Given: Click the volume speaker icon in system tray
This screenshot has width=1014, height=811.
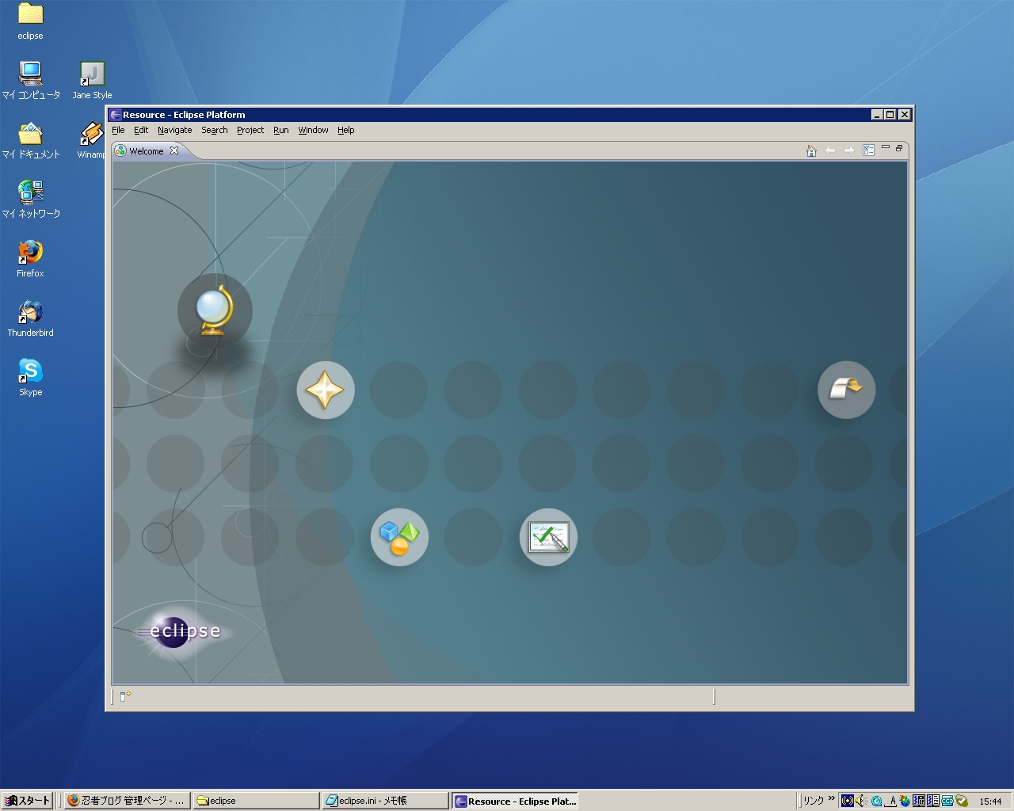Looking at the screenshot, I should coord(861,801).
